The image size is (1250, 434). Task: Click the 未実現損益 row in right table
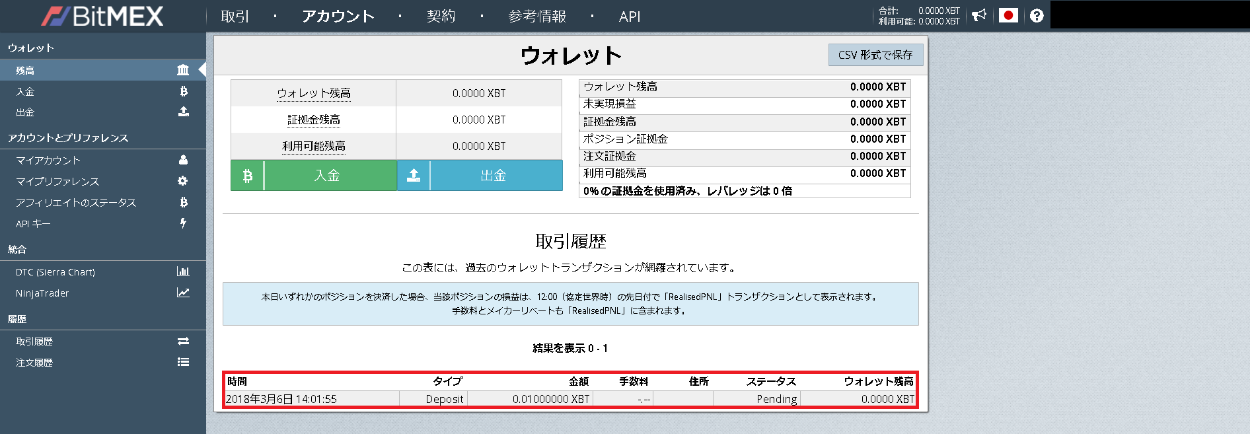(x=745, y=104)
